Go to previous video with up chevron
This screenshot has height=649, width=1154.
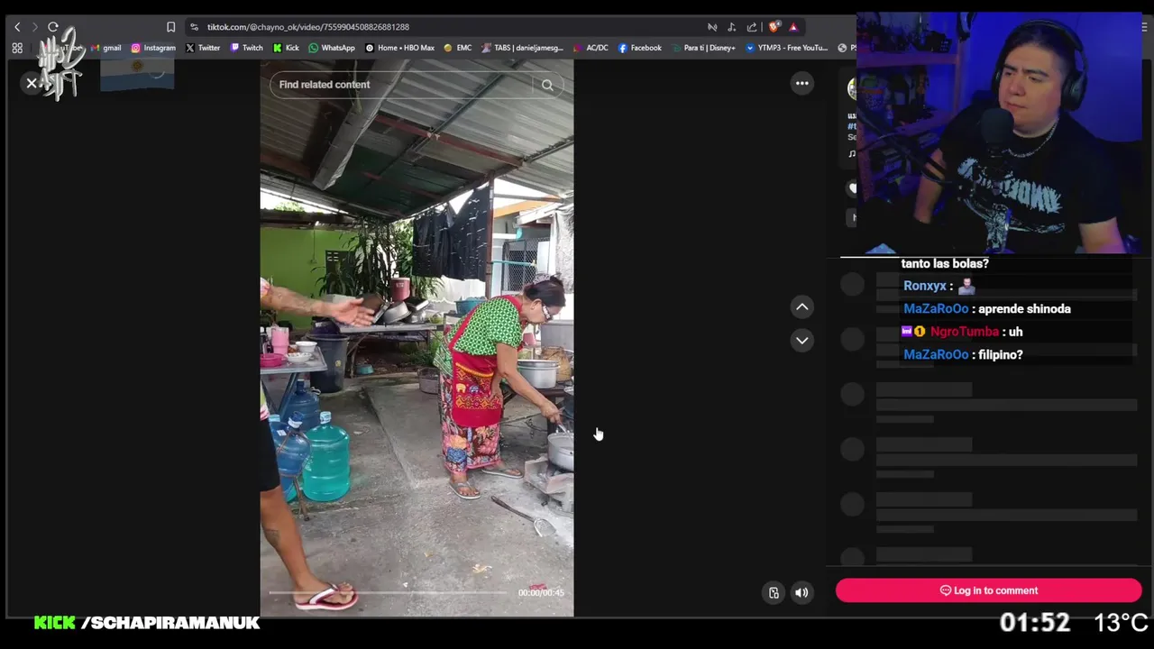[801, 307]
